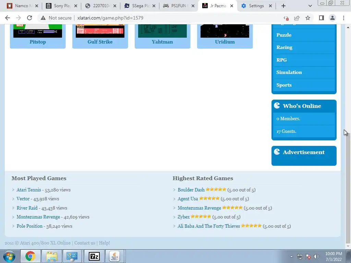
Task: Click the Chrome taskbar icon
Action: coord(30,256)
